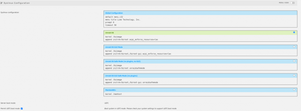Image resolution: width=301 pixels, height=111 pixels.
Task: Click into Unraid OS Safe Mode text area
Action: (x=200, y=67)
